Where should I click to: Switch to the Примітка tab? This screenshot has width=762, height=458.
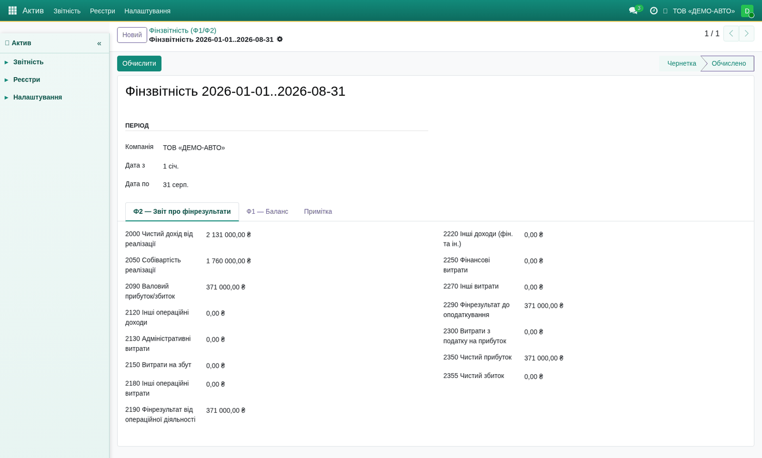pyautogui.click(x=318, y=212)
